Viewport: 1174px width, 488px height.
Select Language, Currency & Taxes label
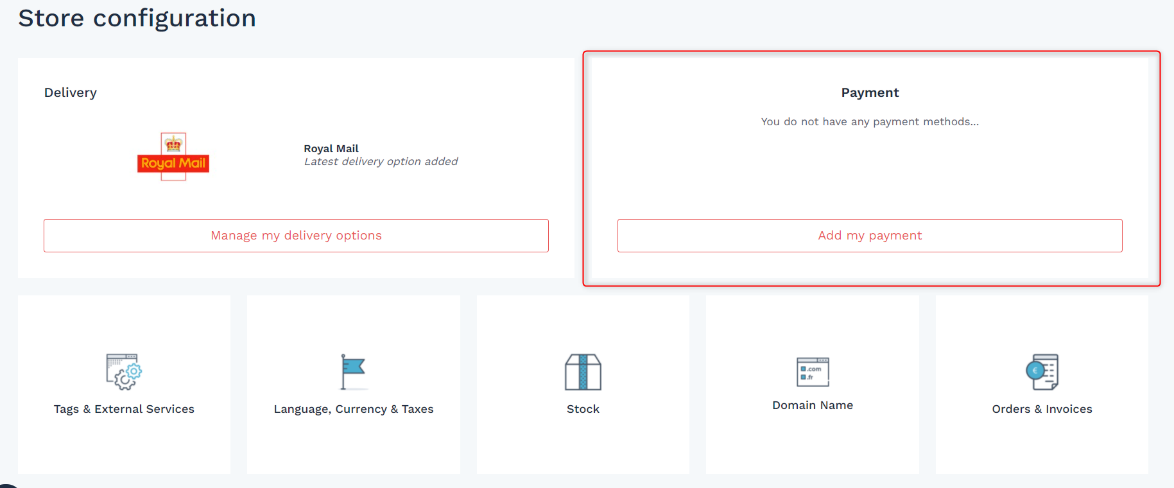354,409
